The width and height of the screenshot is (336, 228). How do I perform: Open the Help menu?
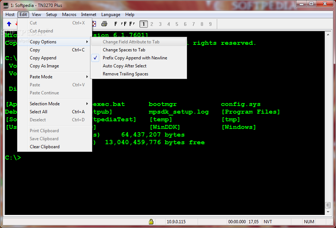[x=130, y=15]
